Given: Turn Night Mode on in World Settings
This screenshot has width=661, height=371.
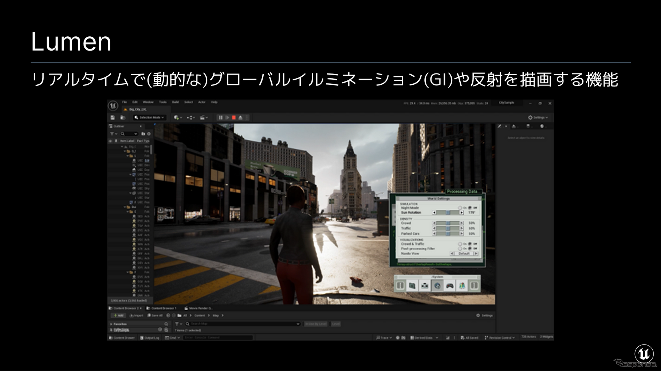Looking at the screenshot, I should point(460,208).
